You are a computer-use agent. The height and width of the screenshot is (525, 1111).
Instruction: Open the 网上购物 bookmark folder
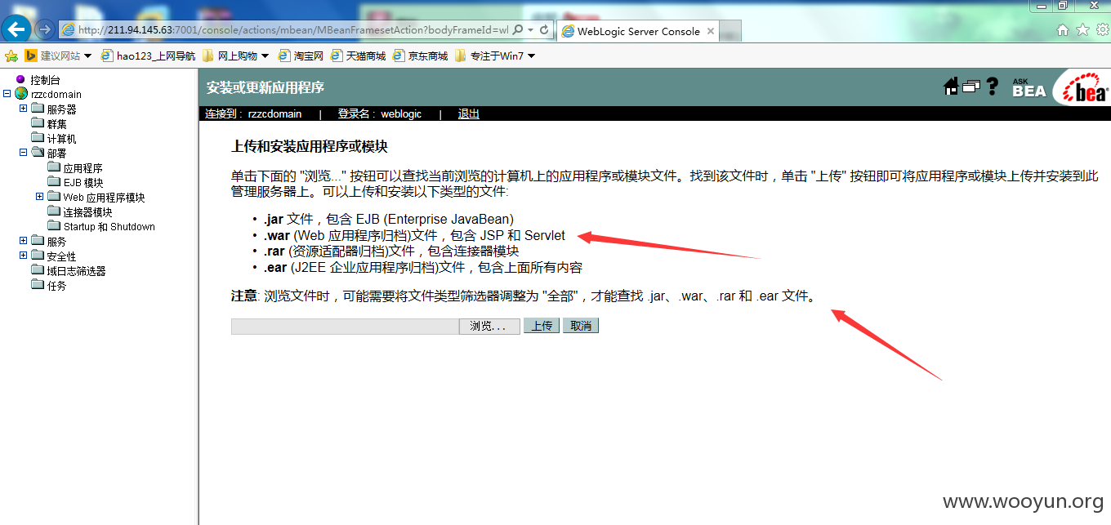pos(235,56)
